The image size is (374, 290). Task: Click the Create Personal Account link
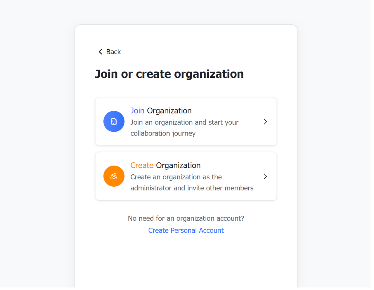tap(186, 230)
